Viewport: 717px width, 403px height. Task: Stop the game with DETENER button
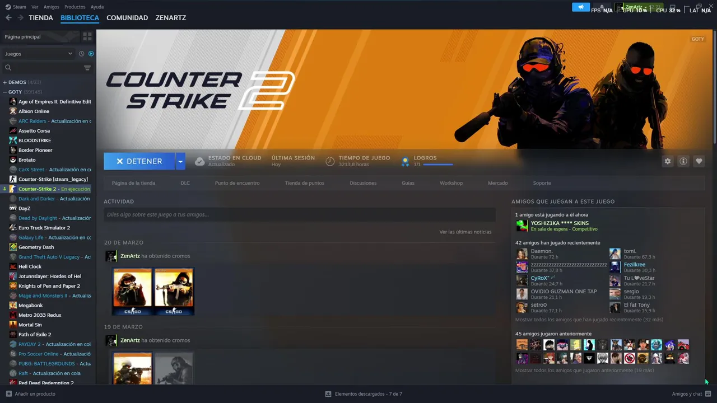[139, 161]
